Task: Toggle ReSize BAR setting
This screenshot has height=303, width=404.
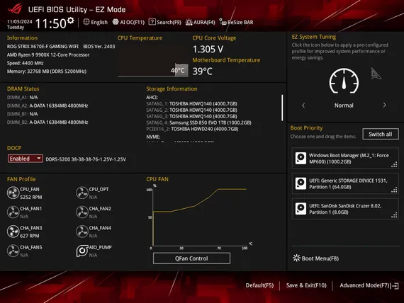Action: click(236, 22)
